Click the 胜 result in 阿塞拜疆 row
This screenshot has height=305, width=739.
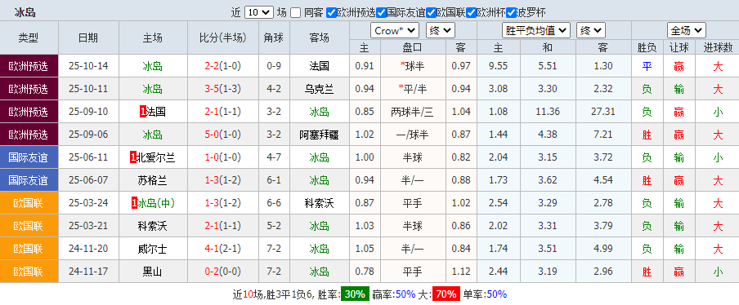coord(647,135)
